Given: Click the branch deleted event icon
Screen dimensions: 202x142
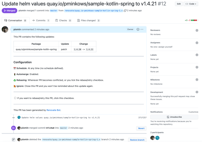Looking at the screenshot, I should 13,139.
